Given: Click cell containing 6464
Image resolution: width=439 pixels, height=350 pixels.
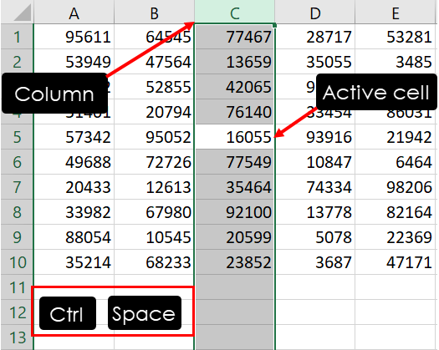Looking at the screenshot, I should click(x=396, y=162).
